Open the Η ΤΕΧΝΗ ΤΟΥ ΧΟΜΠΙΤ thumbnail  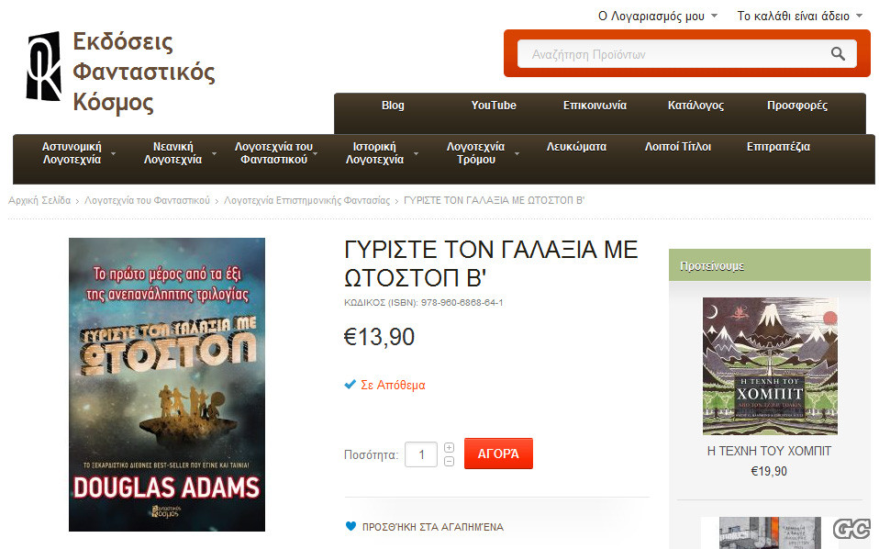(x=770, y=365)
